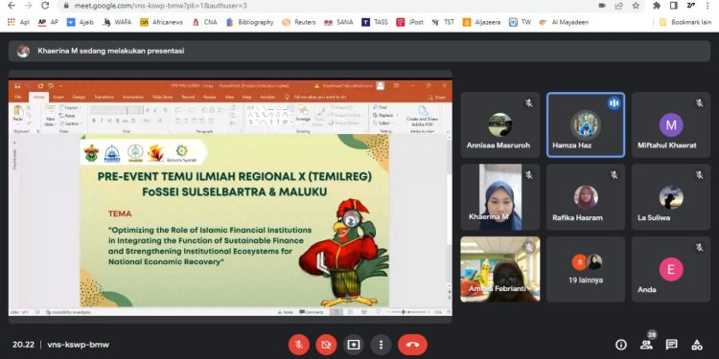This screenshot has height=359, width=719.
Task: Open the TW bookmark
Action: pos(520,22)
